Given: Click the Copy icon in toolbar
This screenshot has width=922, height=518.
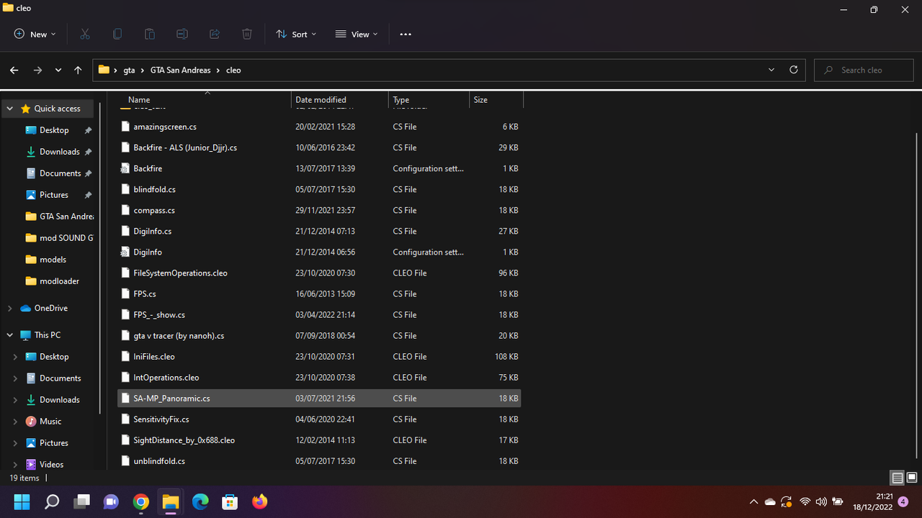Looking at the screenshot, I should (117, 34).
